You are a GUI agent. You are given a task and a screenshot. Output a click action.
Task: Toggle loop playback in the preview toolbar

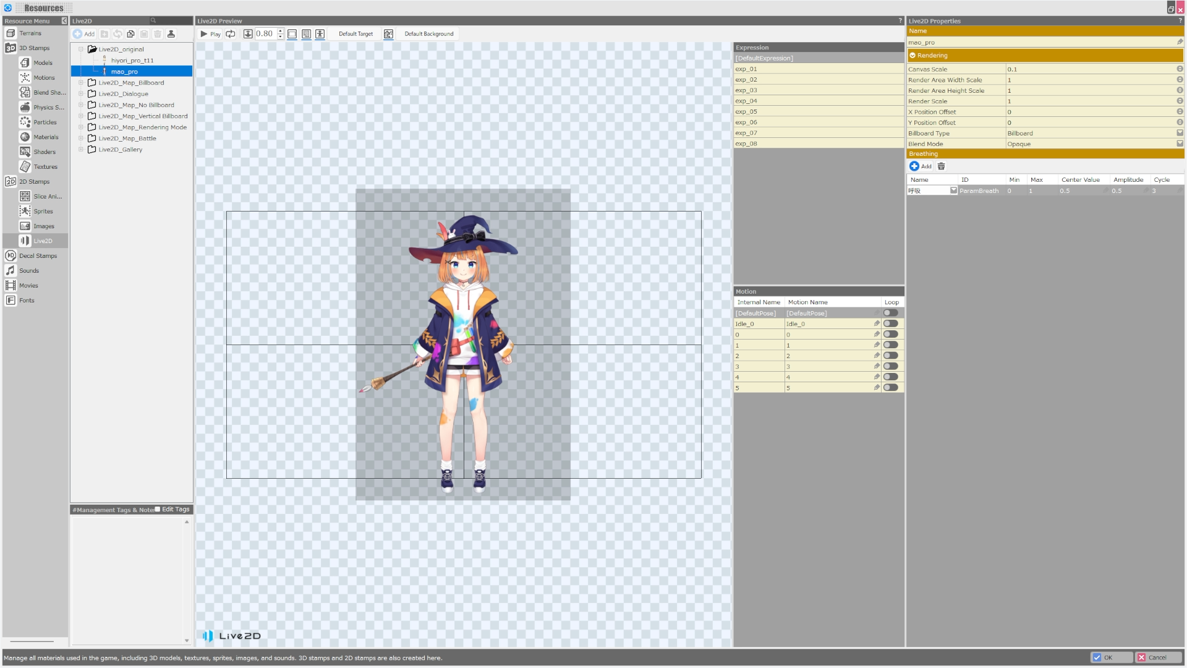(x=231, y=34)
